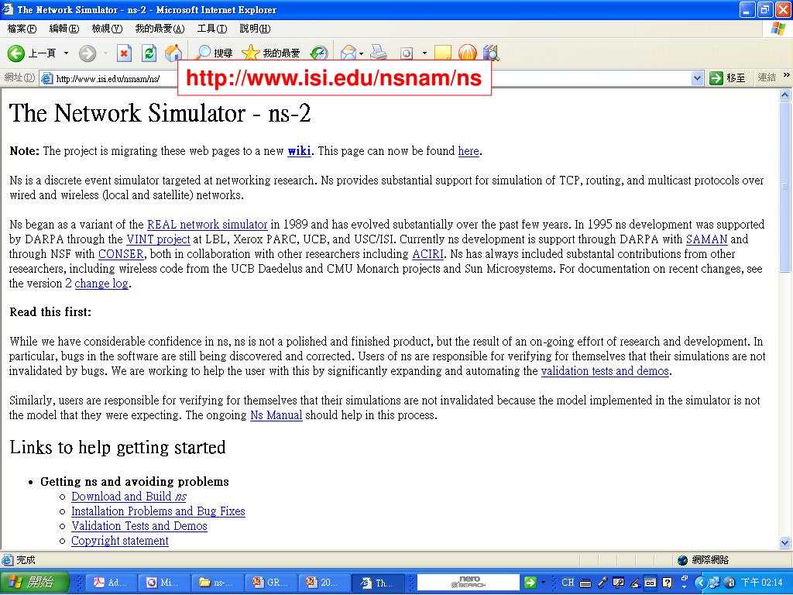
Task: Expand hidden system tray icons arrow
Action: point(700,583)
